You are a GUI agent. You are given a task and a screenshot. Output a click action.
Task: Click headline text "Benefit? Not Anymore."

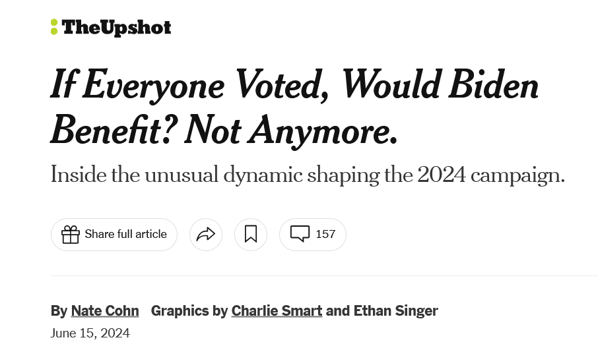click(x=224, y=129)
